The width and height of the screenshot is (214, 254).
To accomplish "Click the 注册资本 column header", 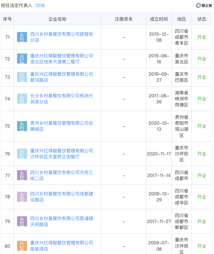I will 123,19.
